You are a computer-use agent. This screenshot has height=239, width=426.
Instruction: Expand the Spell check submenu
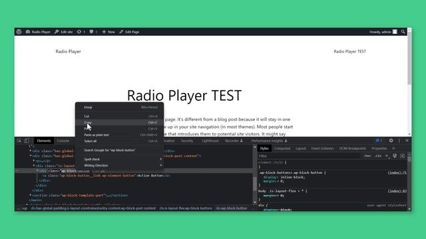[x=120, y=159]
